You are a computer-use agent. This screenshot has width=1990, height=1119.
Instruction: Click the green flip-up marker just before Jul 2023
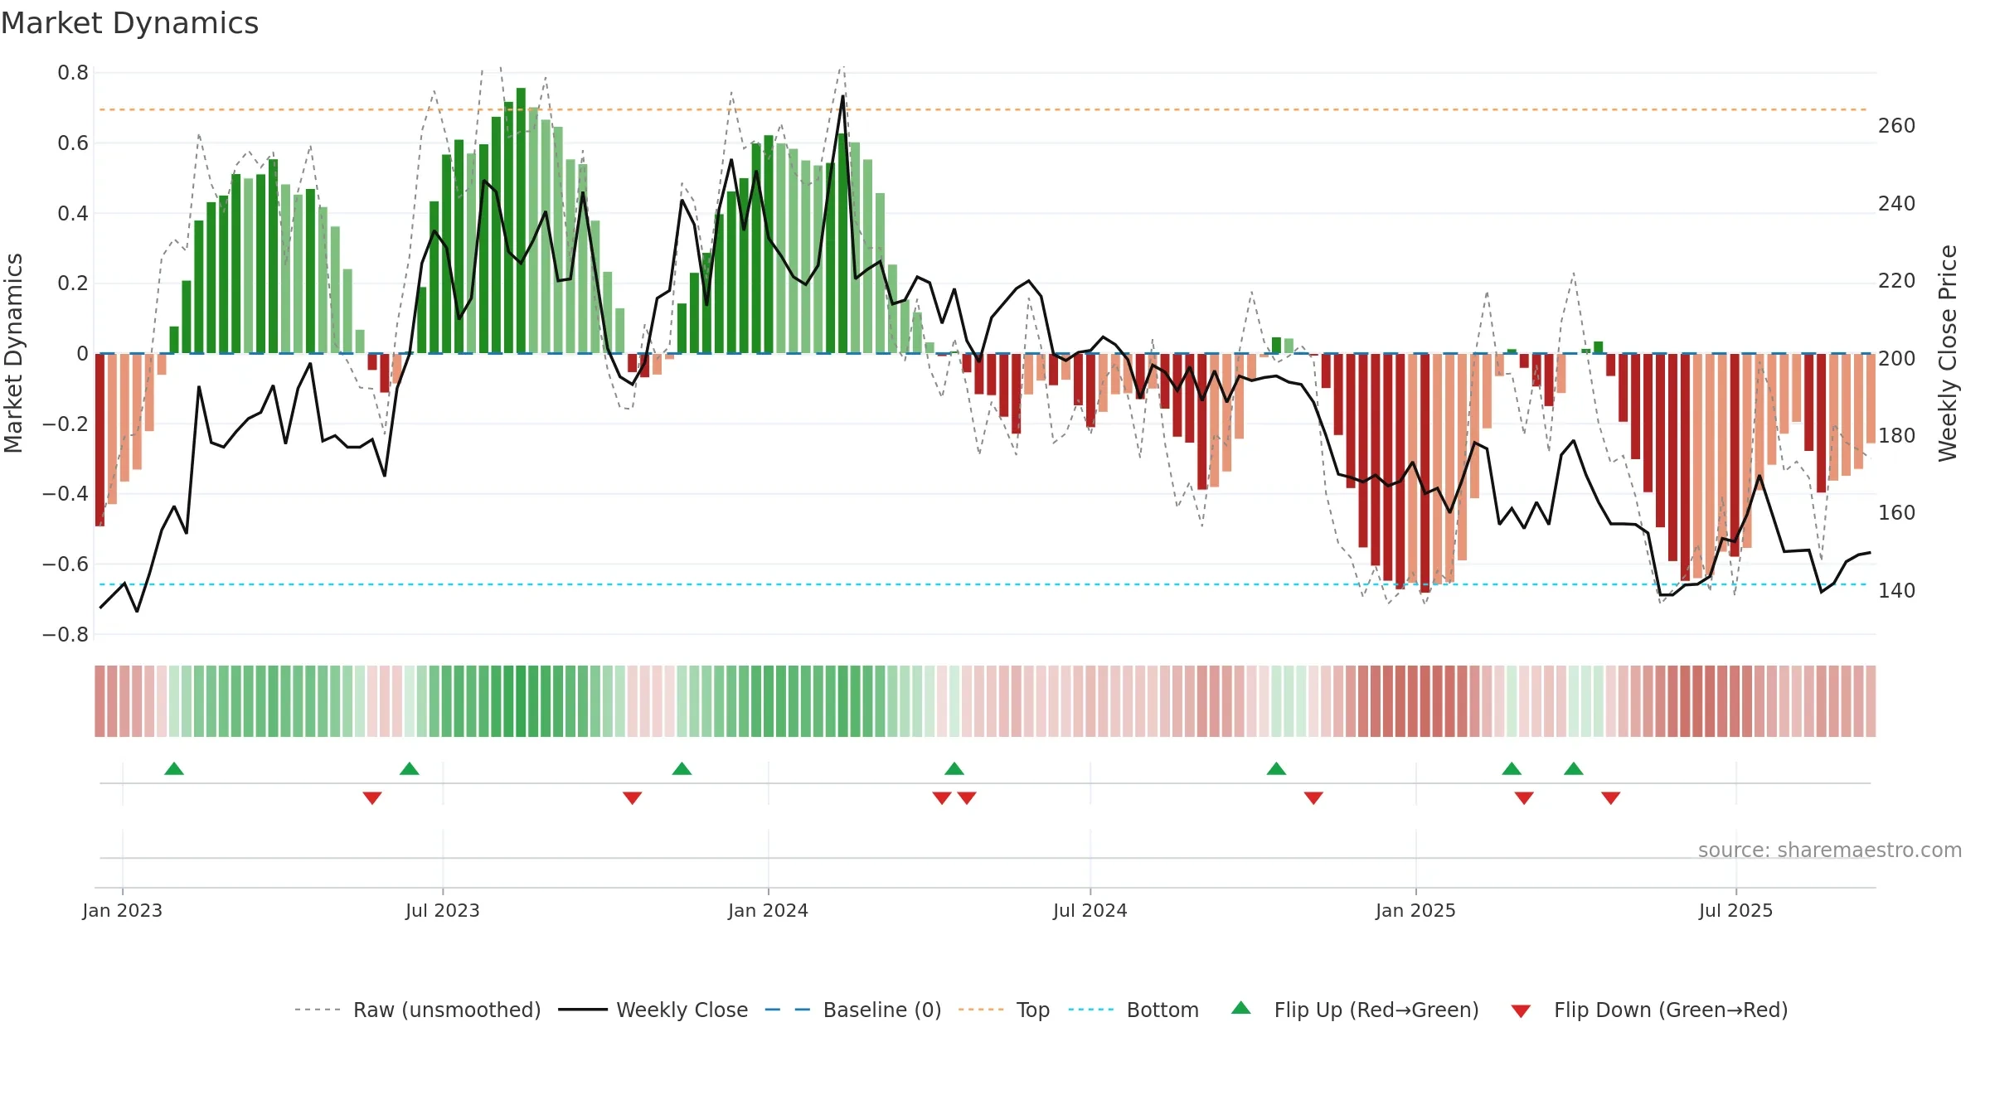pos(410,769)
